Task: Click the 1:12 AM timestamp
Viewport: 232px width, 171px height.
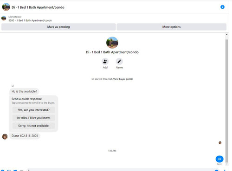Action: pyautogui.click(x=112, y=151)
